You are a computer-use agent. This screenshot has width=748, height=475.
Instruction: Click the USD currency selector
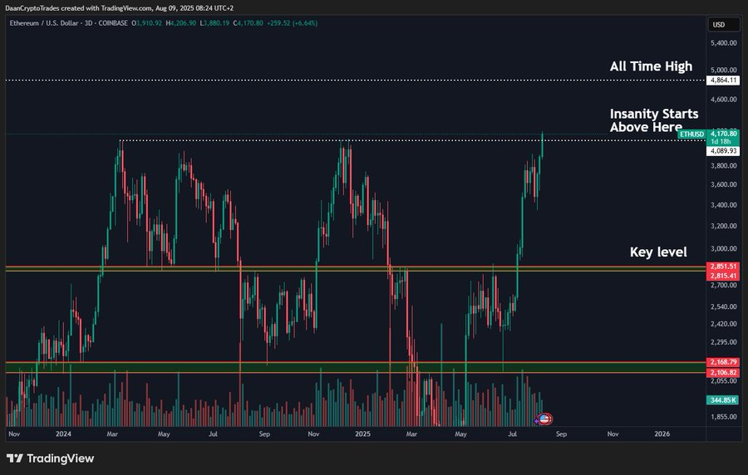coord(723,24)
